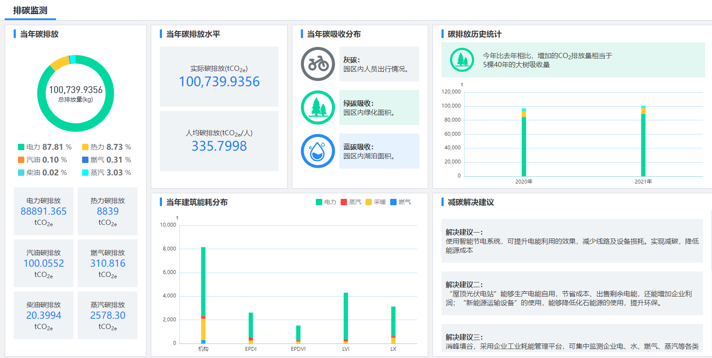Open the 燃气碳排放 310.816 card
This screenshot has width=712, height=358.
pyautogui.click(x=108, y=263)
